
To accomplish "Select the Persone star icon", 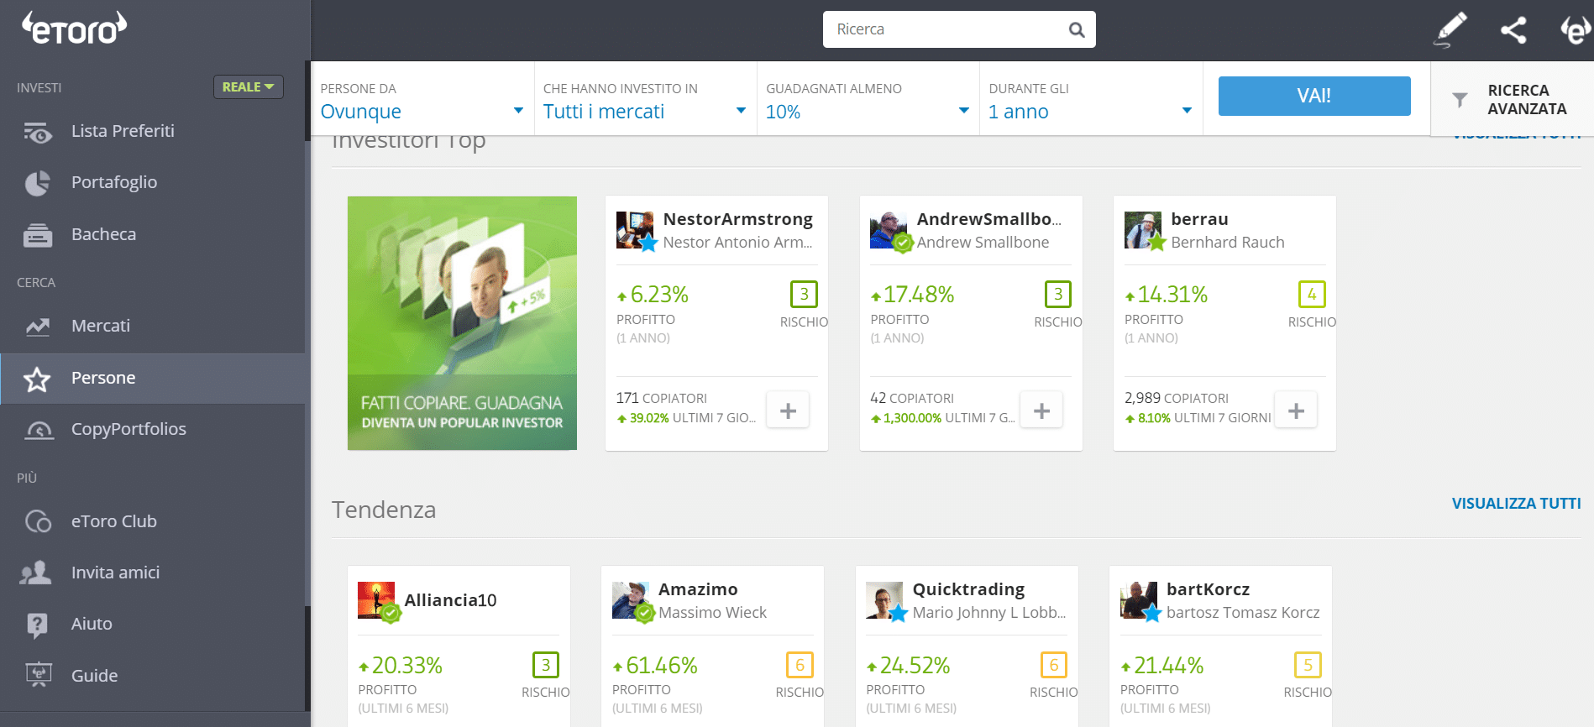I will pyautogui.click(x=37, y=379).
